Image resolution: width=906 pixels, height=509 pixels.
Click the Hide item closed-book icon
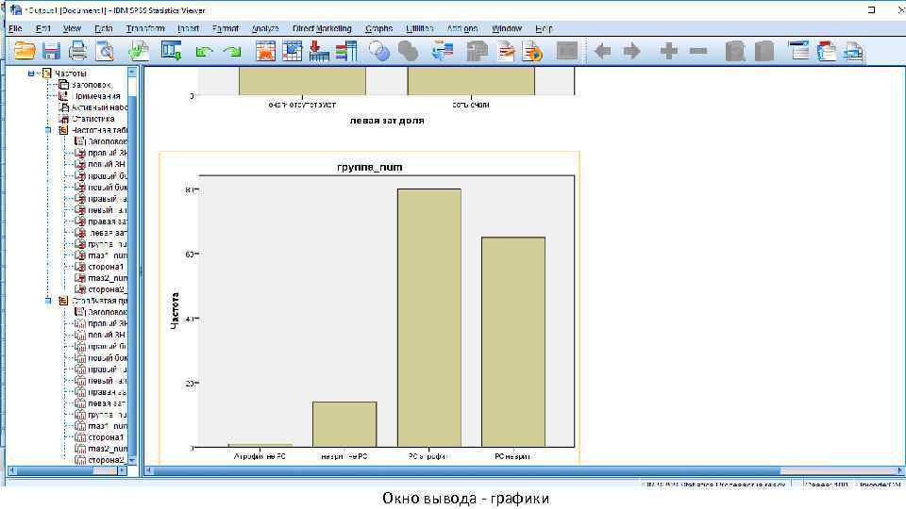coord(763,51)
